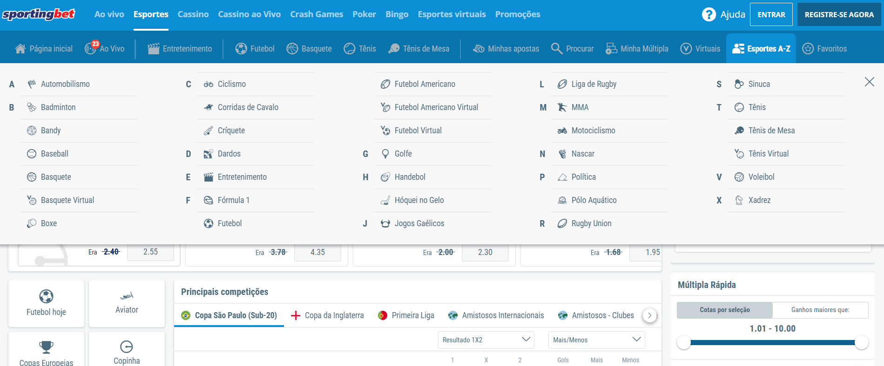The width and height of the screenshot is (884, 366).
Task: Open the Futebol hoje shortcut card
Action: [46, 303]
